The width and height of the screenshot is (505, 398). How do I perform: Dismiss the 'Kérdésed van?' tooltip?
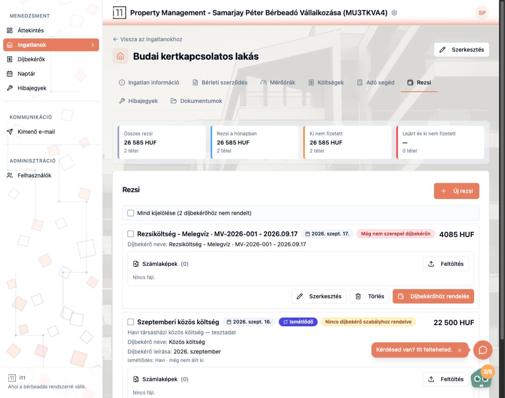[460, 350]
